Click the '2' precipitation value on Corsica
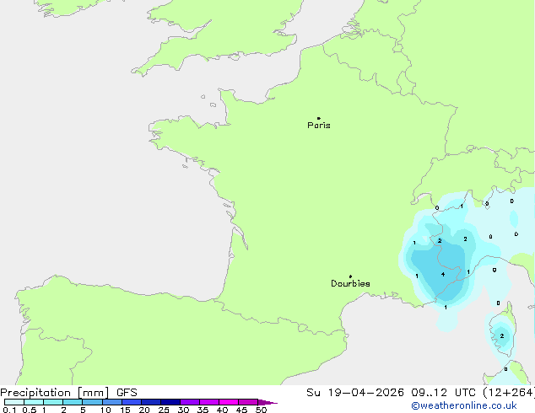The image size is (535, 413). 502,336
